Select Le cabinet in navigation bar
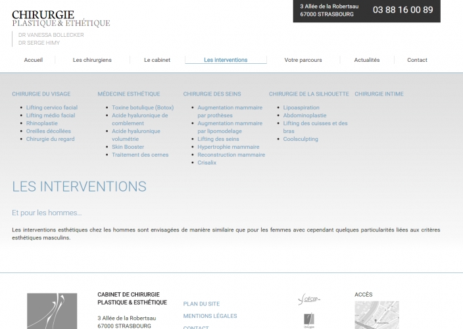This screenshot has width=463, height=329. (x=157, y=60)
